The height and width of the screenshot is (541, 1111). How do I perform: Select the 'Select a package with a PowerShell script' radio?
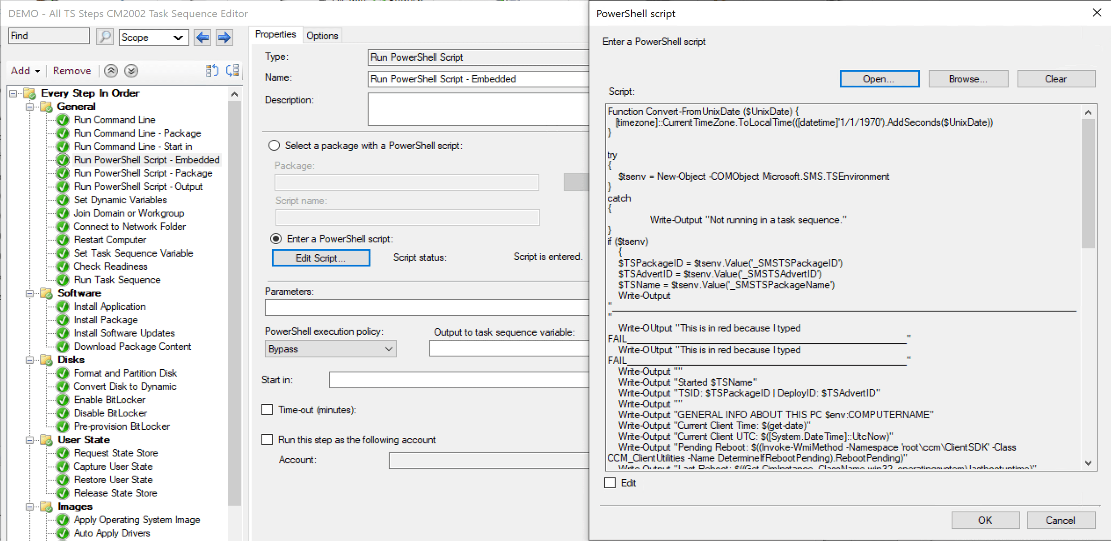coord(273,145)
